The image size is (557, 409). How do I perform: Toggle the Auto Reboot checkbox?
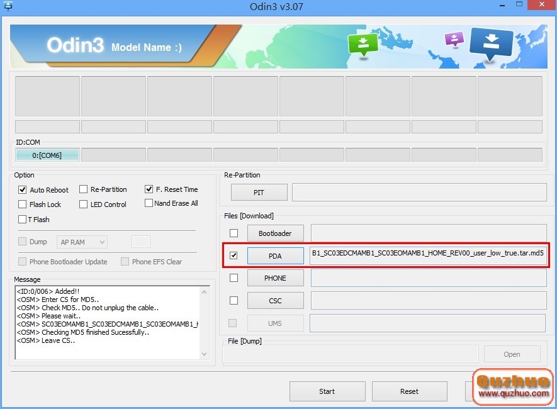23,189
